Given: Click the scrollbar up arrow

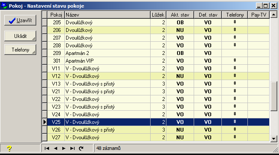Looking at the screenshot, I should (x=273, y=14).
